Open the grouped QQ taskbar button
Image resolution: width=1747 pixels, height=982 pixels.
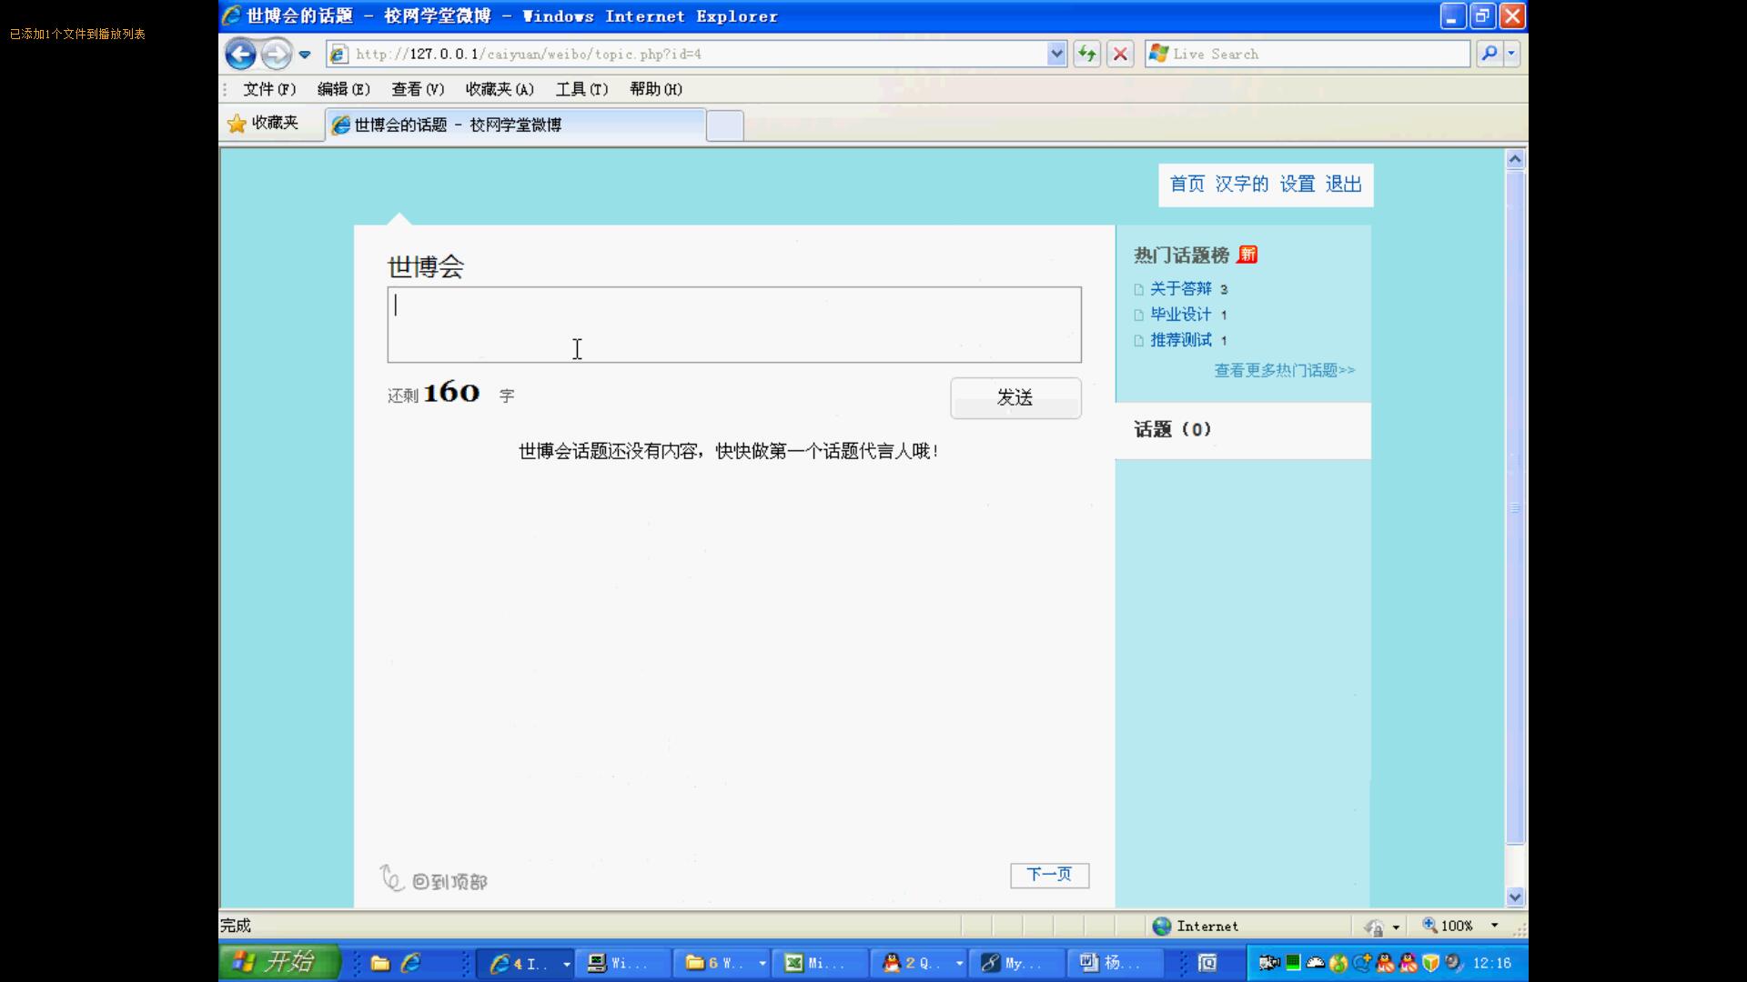pyautogui.click(x=920, y=963)
